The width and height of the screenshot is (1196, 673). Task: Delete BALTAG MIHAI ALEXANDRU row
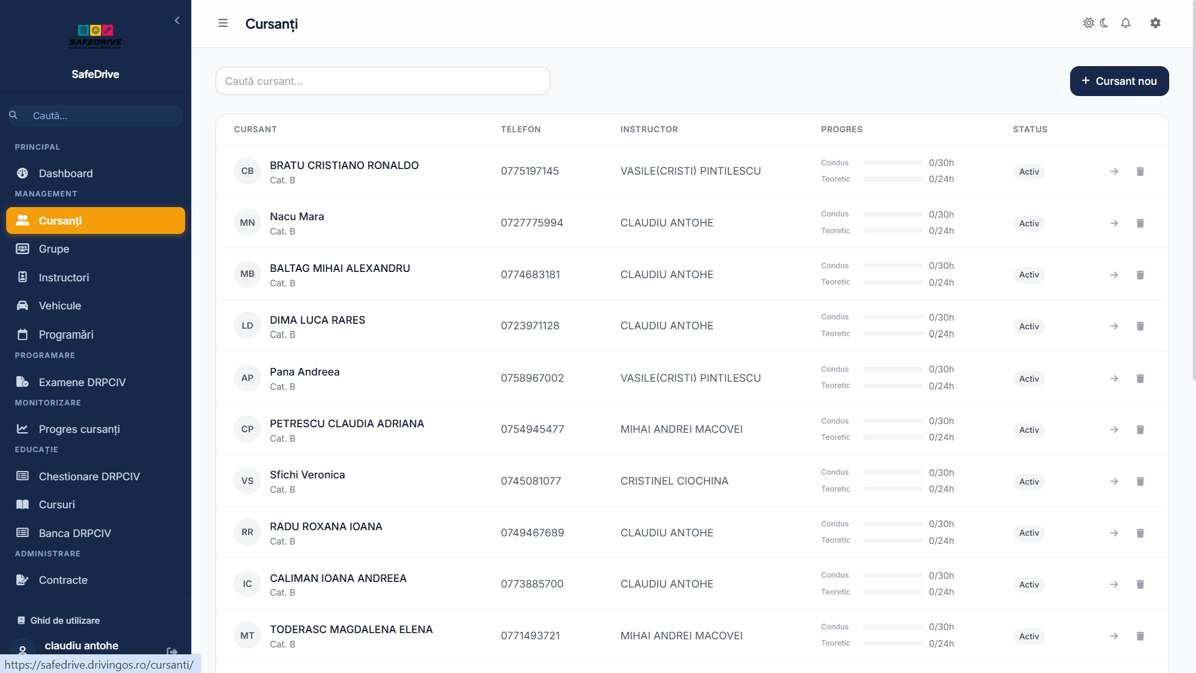pyautogui.click(x=1140, y=275)
